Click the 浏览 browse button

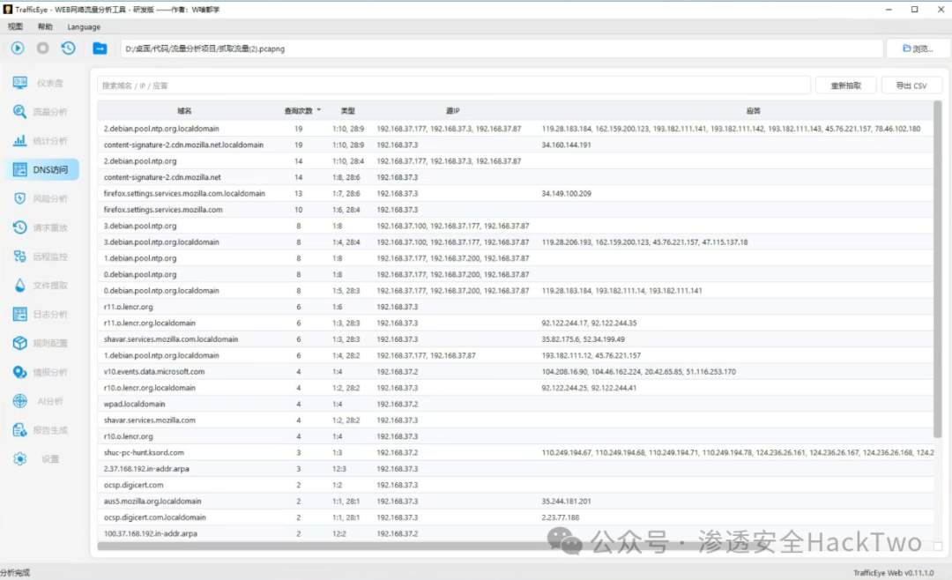click(x=918, y=48)
